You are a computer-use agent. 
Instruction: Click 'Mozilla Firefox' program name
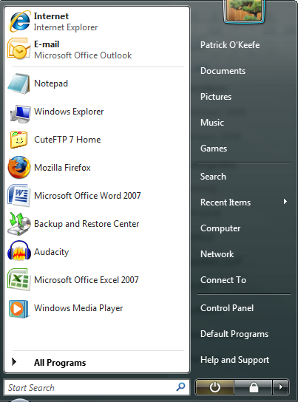click(x=62, y=168)
